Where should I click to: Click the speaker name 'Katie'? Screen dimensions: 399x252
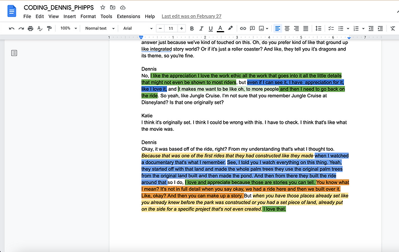point(147,115)
